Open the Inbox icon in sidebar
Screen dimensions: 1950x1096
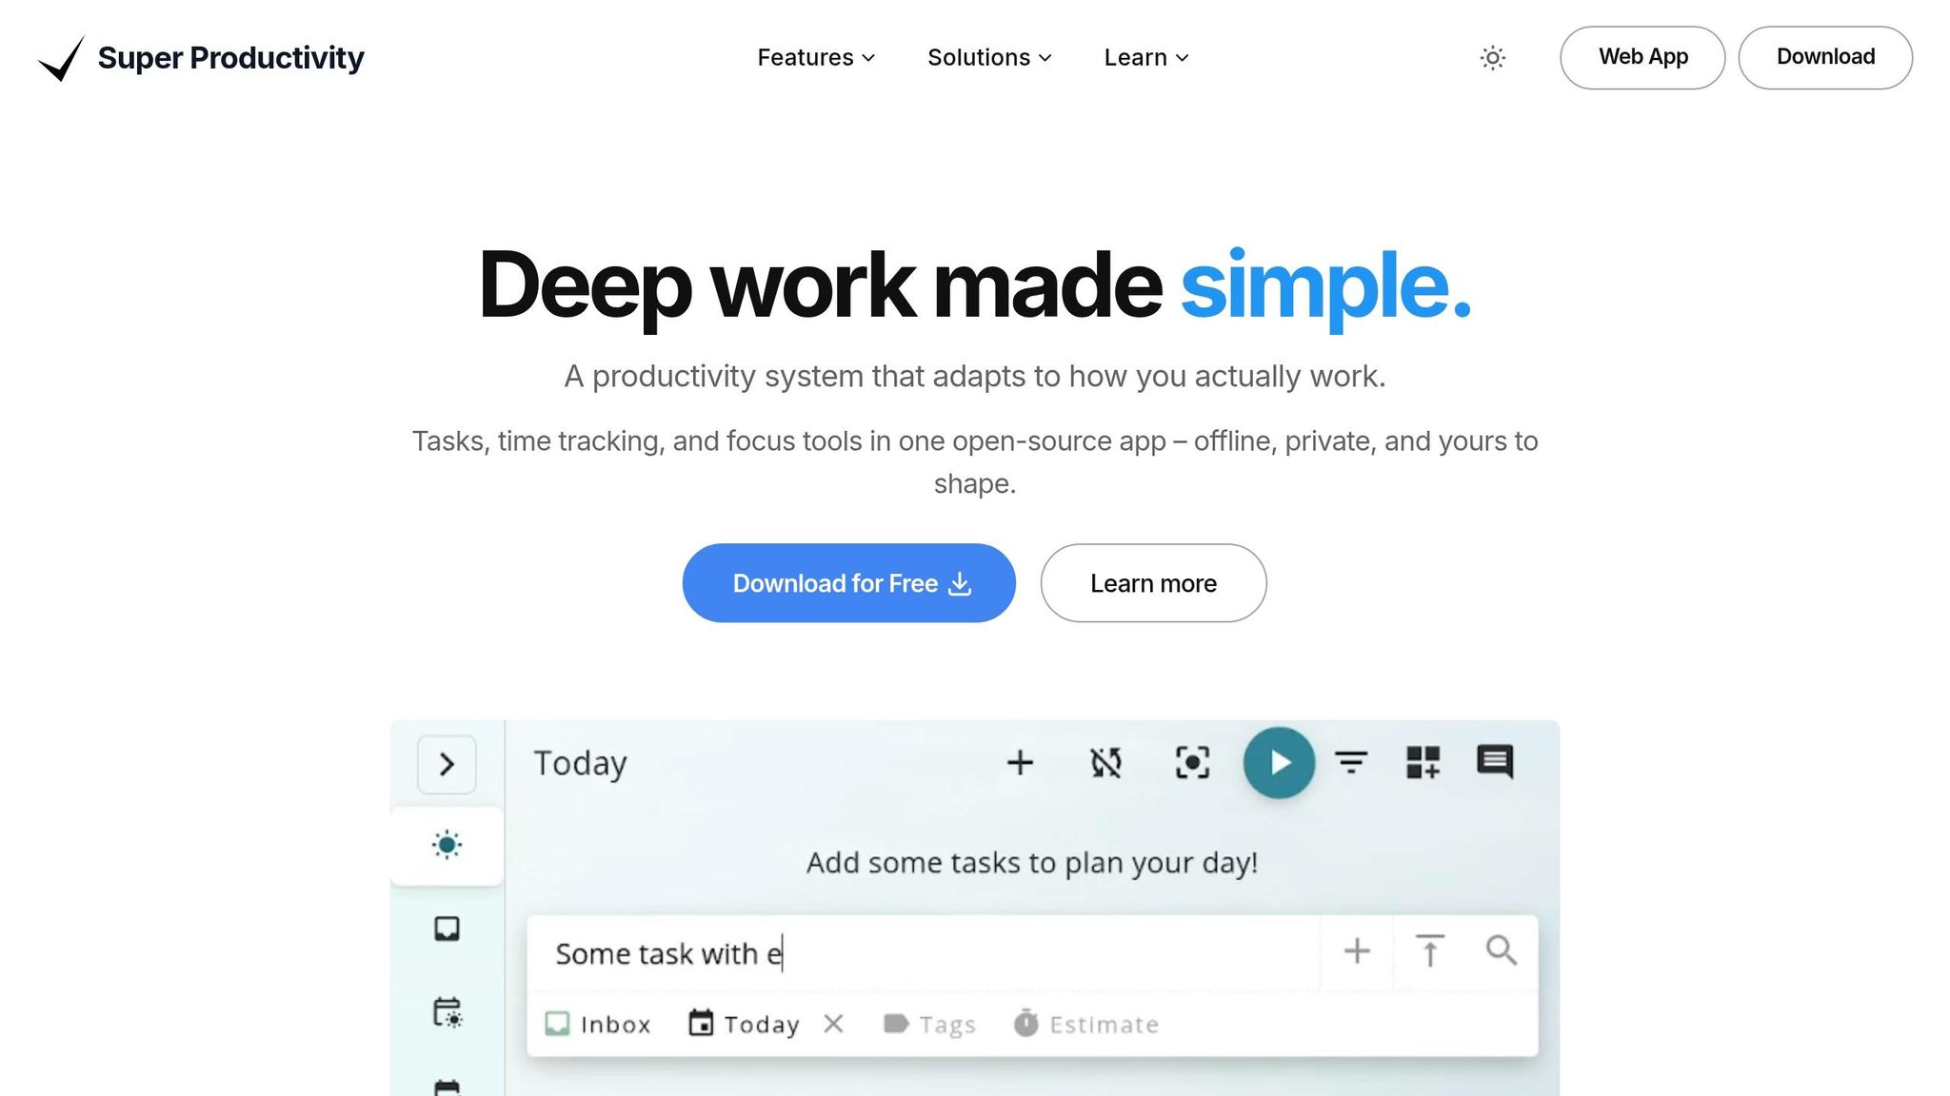(x=447, y=929)
